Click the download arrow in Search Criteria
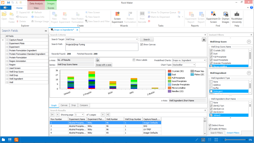Screen dimensions: 254x143 (x=204, y=40)
